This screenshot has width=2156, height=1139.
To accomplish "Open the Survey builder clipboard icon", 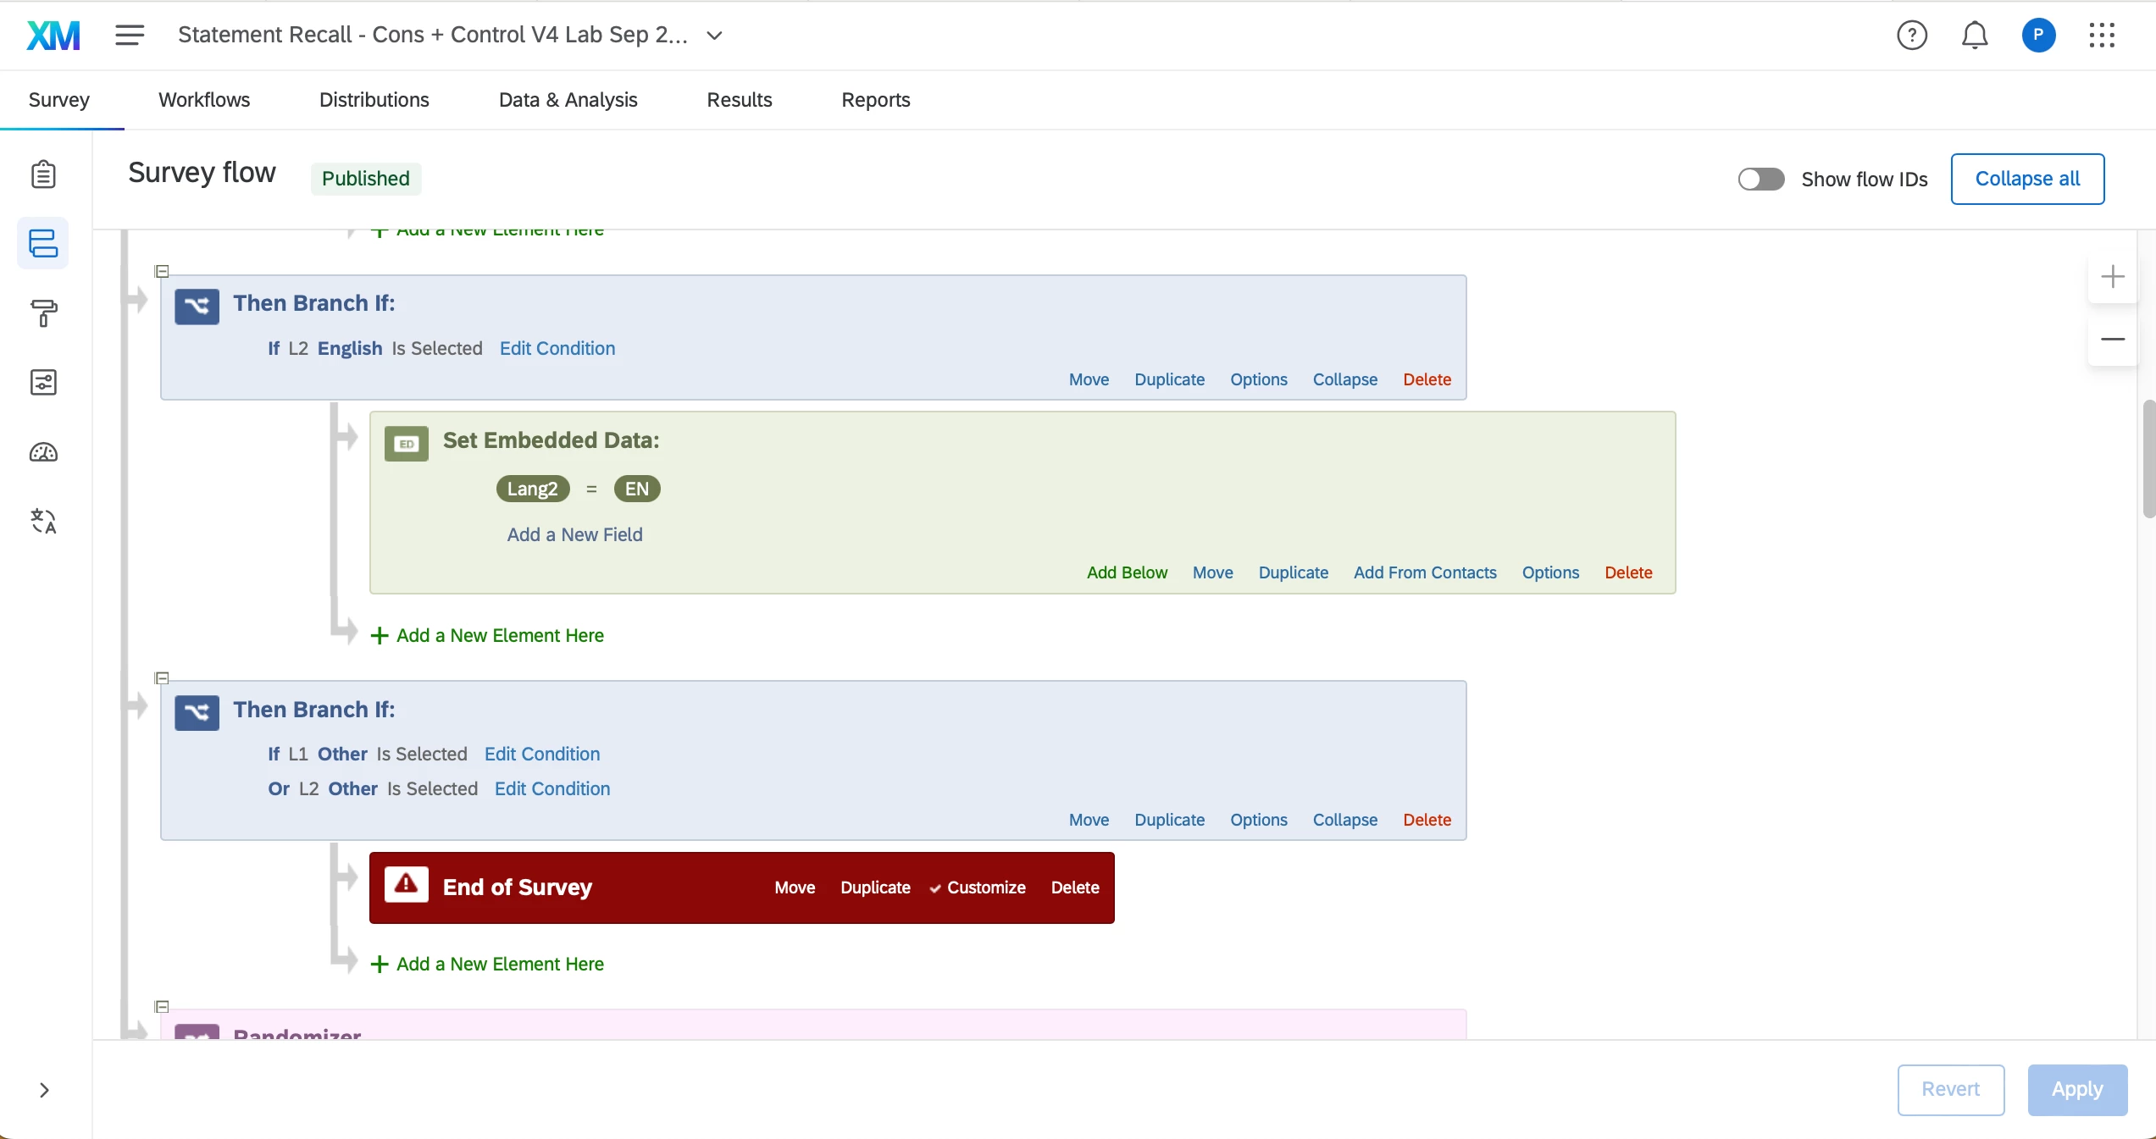I will coord(43,174).
